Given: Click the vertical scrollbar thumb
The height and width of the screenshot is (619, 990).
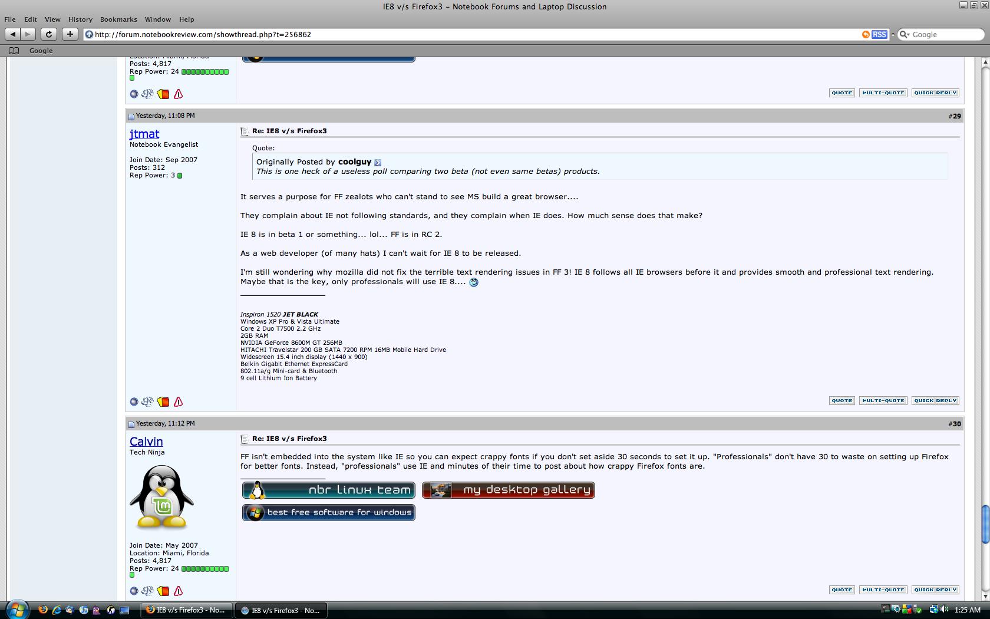Looking at the screenshot, I should coord(984,525).
